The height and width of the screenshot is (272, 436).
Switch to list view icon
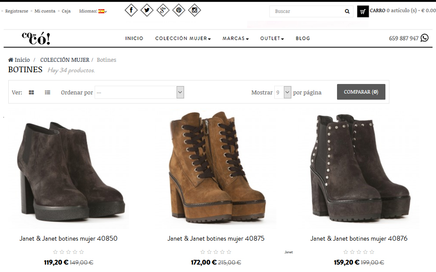click(x=48, y=92)
